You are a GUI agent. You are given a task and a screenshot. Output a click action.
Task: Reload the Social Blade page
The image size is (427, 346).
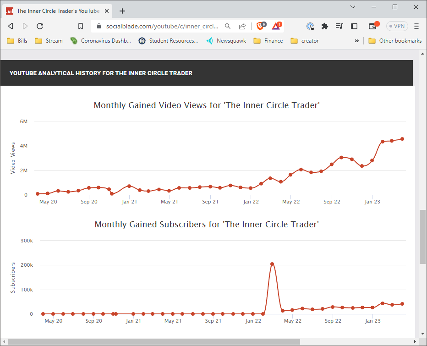pos(40,26)
